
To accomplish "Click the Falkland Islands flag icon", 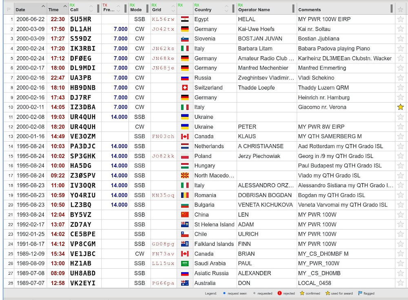I will 185,244.
